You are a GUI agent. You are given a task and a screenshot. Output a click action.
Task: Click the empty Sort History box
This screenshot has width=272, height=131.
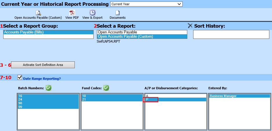231,34
